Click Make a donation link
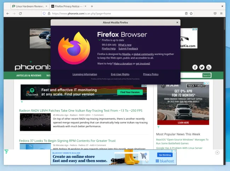The image size is (230, 171). (123, 63)
